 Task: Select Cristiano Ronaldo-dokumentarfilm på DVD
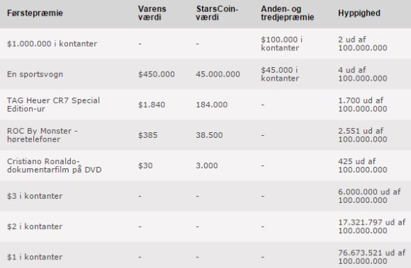55,165
